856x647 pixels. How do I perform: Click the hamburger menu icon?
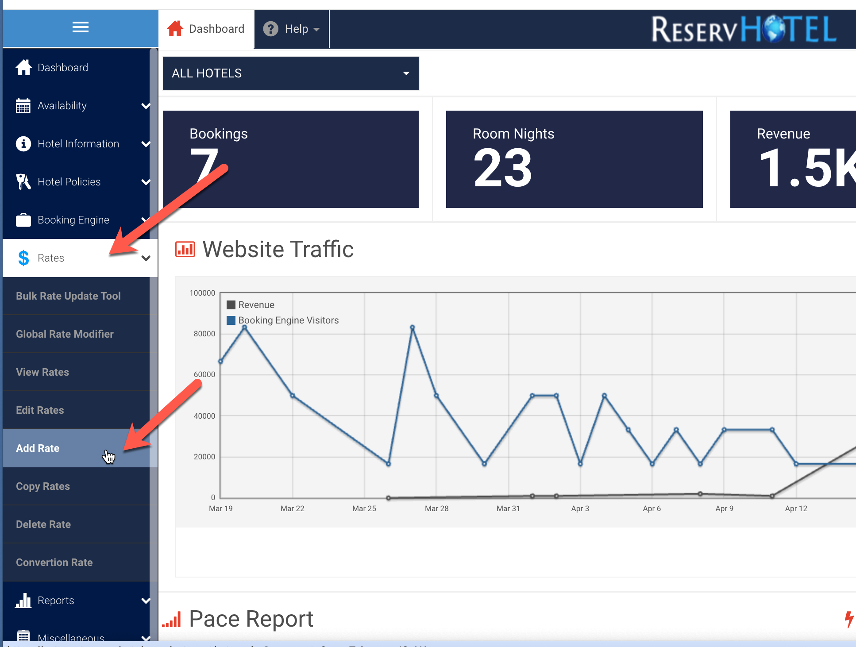pos(80,27)
